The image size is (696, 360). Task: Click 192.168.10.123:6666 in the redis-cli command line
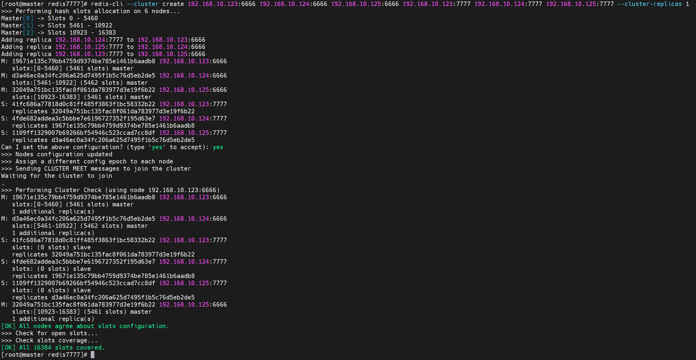[222, 4]
